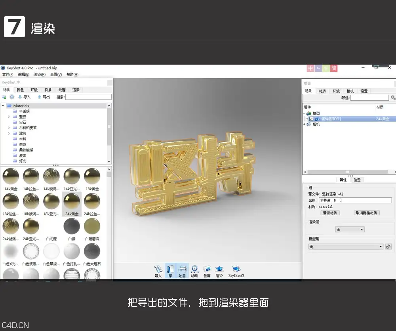Screen dimensions: 396x331
Task: Click the 导入 down-arrow button in library
Action: pyautogui.click(x=24, y=97)
